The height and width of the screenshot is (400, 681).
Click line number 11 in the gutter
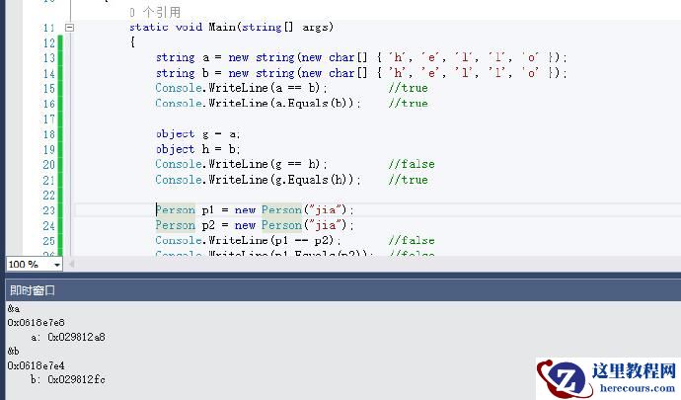(x=49, y=28)
